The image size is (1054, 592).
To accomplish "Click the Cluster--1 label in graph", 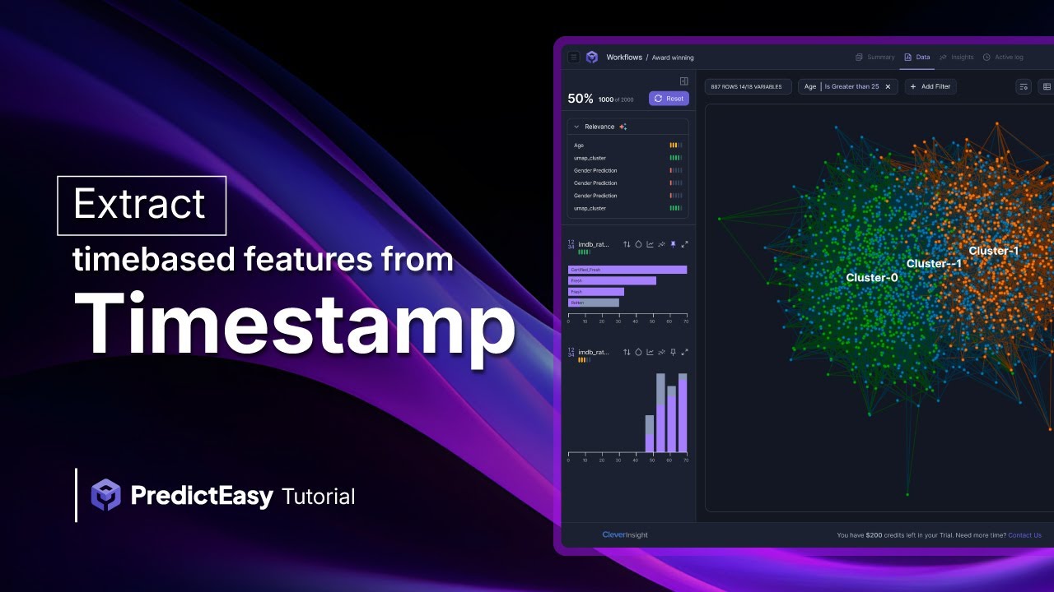I will pyautogui.click(x=934, y=264).
